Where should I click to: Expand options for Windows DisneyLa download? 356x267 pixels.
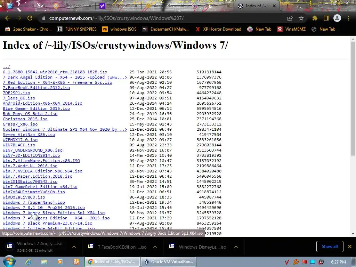pyautogui.click(x=236, y=247)
